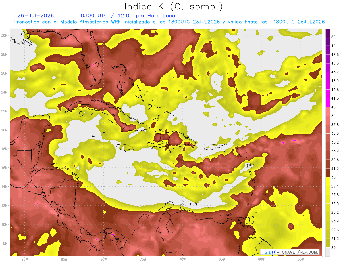This screenshot has height=263, width=341.
Task: Click the "Indice K (C, somb.)" title
Action: tap(173, 7)
